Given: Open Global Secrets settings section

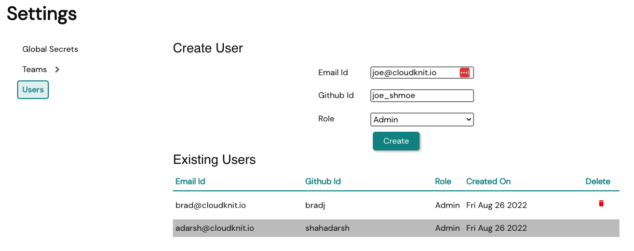Looking at the screenshot, I should tap(50, 49).
